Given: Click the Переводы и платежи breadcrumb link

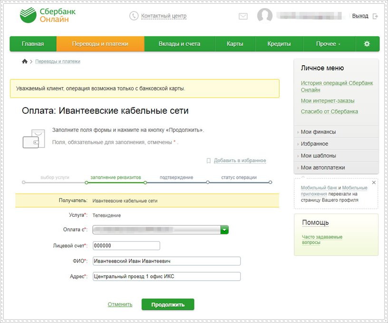Looking at the screenshot, I should pyautogui.click(x=58, y=61).
